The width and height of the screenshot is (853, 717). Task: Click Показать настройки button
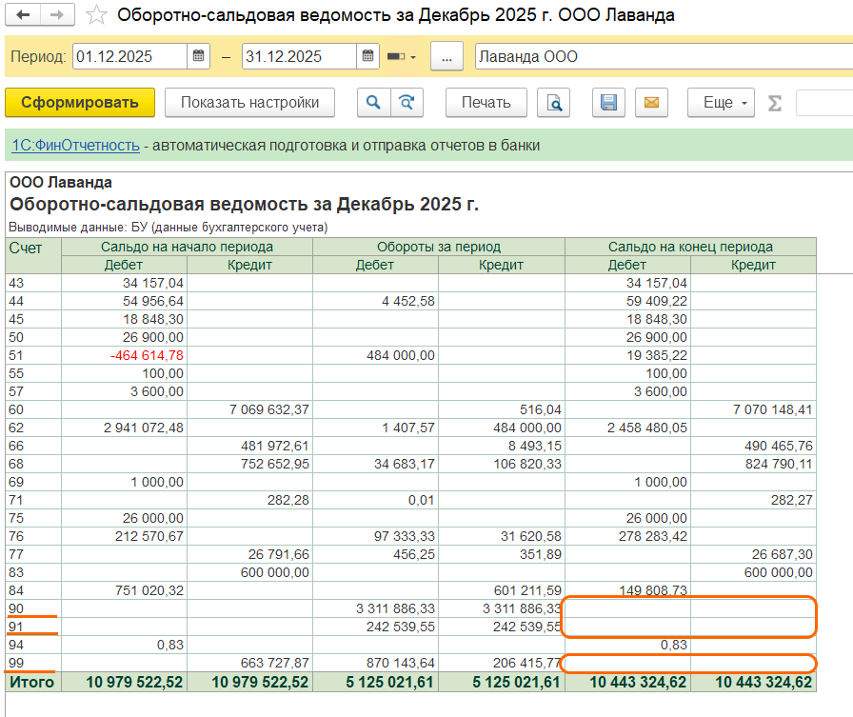tap(250, 103)
